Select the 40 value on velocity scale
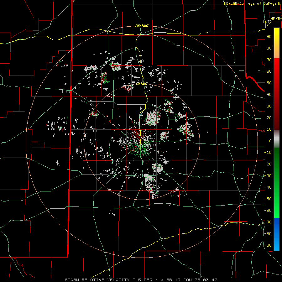This screenshot has width=282, height=282. [x=269, y=94]
